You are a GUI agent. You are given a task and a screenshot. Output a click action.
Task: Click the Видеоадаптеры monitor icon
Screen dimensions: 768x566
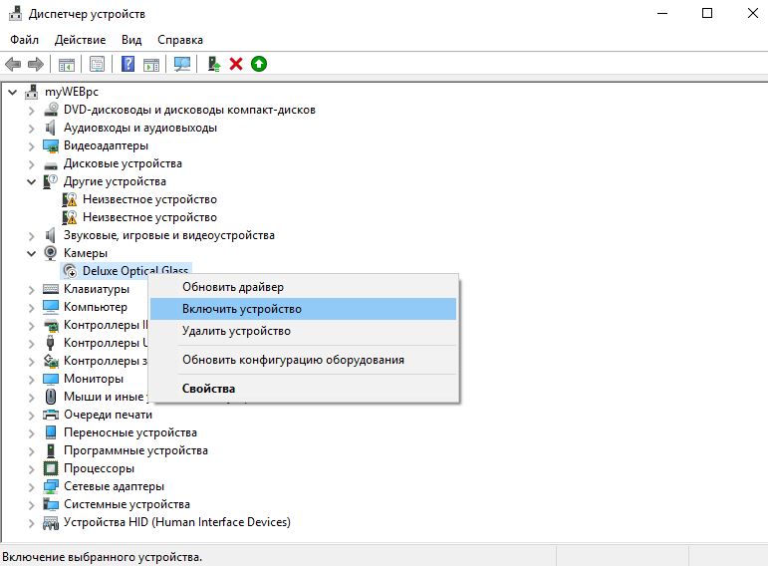click(x=51, y=145)
